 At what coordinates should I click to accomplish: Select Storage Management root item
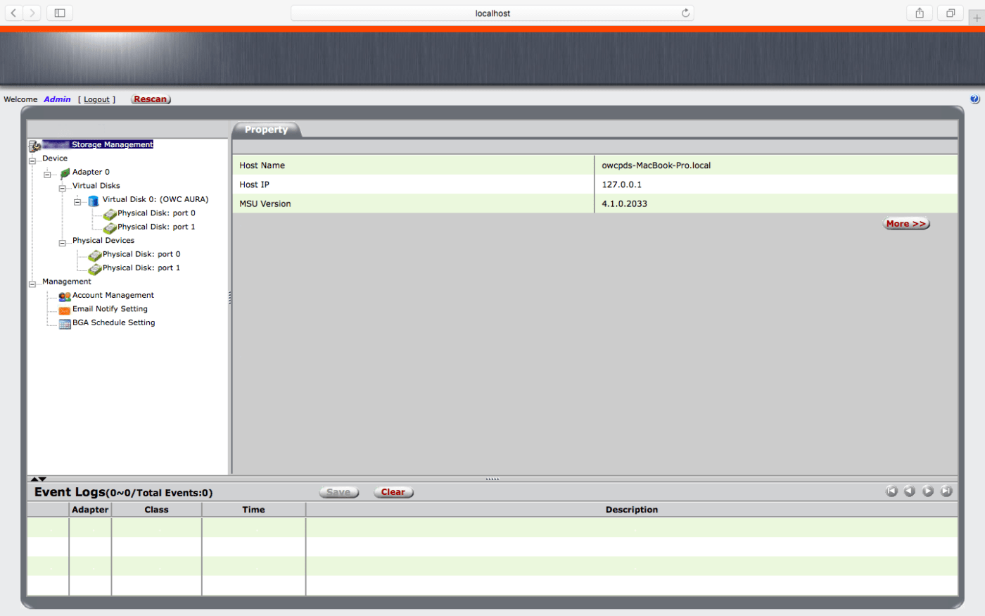click(x=111, y=144)
